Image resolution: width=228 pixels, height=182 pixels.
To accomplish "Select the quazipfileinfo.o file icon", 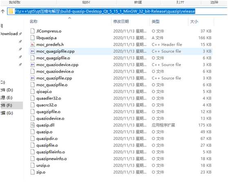I will [33, 152].
